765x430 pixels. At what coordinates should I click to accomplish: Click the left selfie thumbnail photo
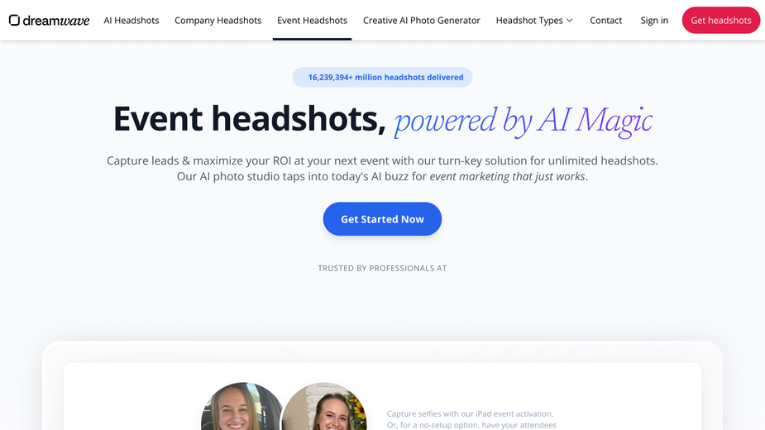(x=242, y=406)
